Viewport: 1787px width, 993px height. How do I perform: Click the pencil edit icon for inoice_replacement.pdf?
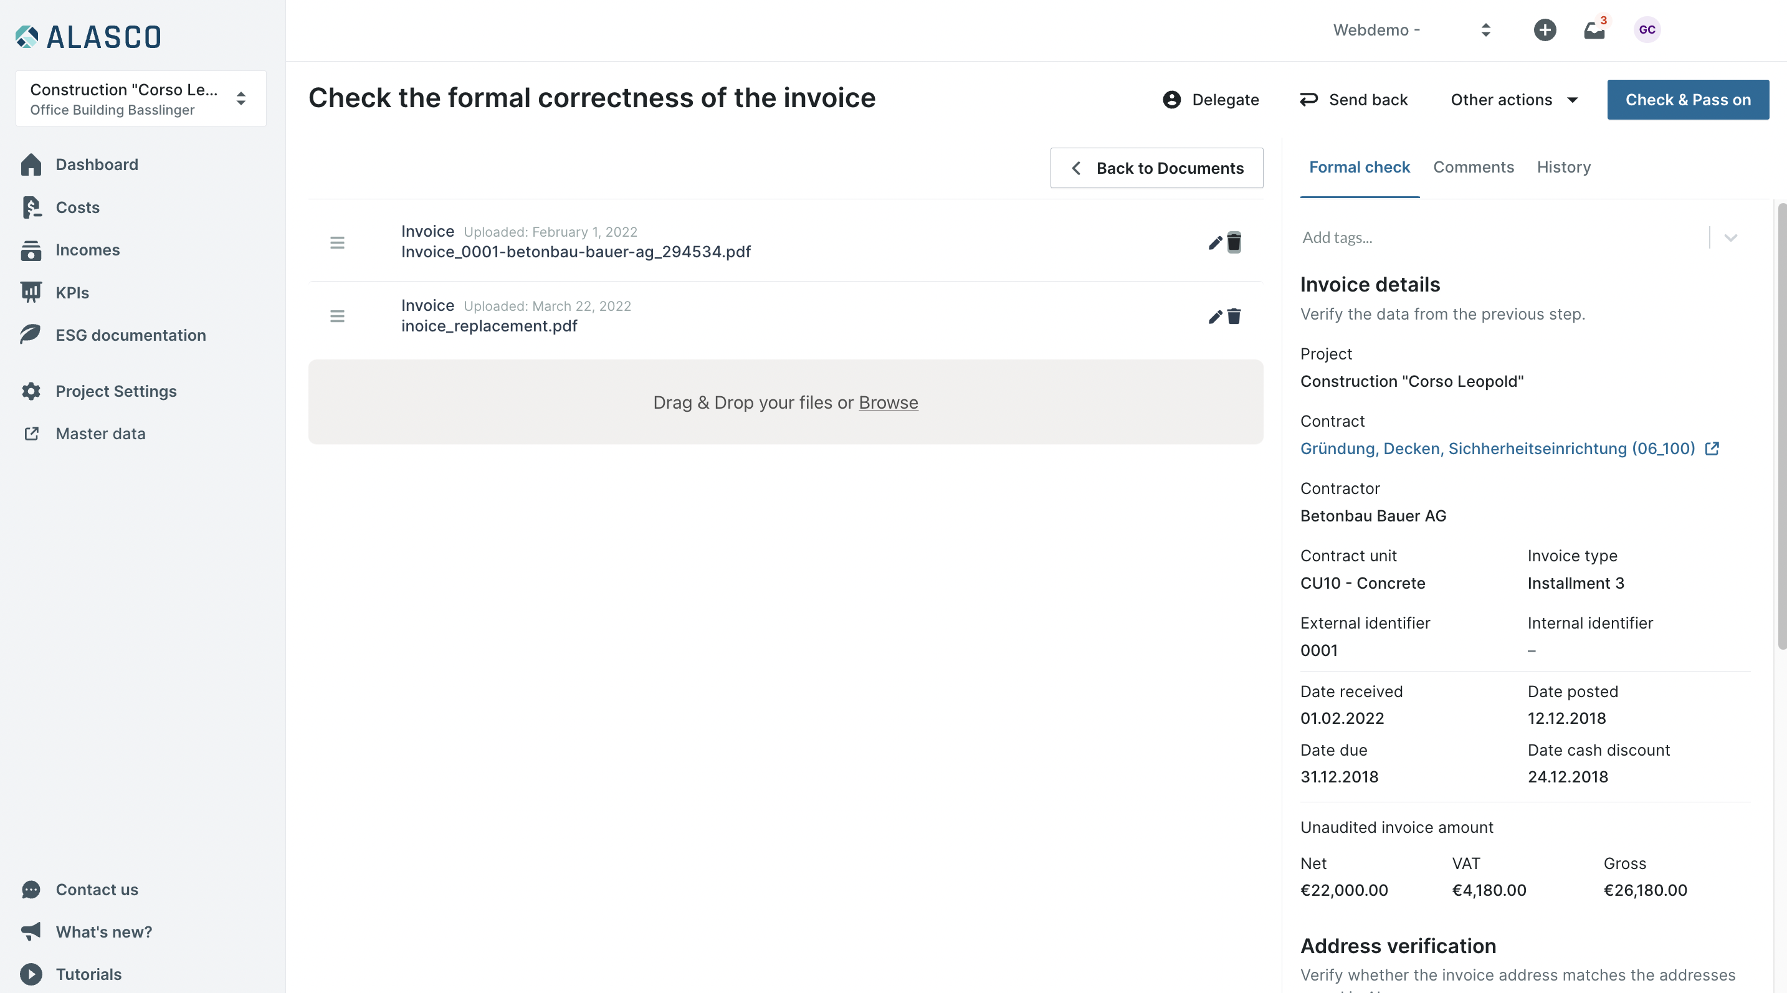point(1214,316)
